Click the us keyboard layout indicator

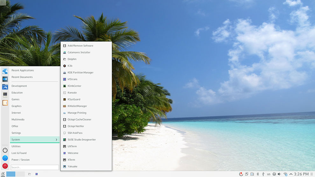click(x=269, y=174)
